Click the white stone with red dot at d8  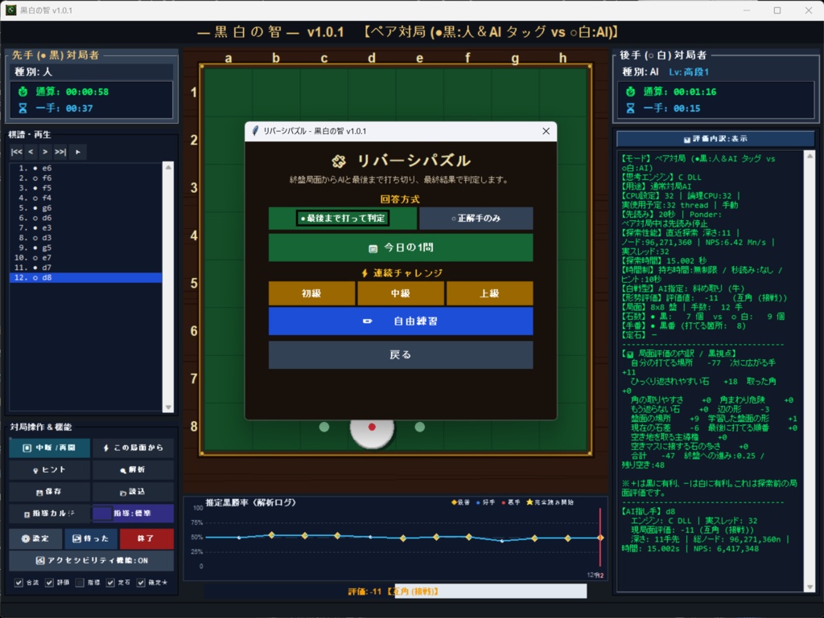pyautogui.click(x=372, y=427)
